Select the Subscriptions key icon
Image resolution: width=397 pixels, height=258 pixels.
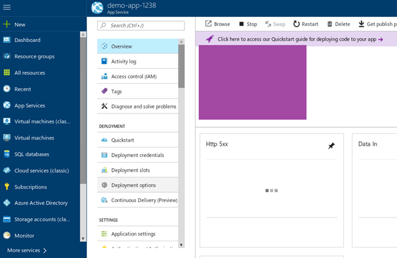point(7,187)
